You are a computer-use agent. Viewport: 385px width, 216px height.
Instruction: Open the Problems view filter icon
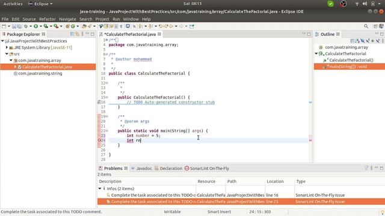(366, 168)
